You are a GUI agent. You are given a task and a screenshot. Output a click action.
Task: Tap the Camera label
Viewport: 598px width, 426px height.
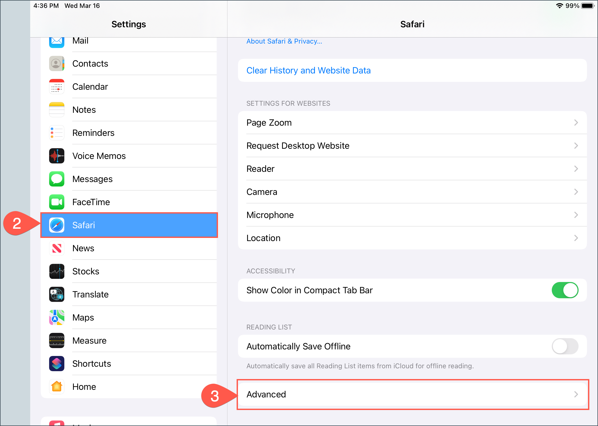[262, 192]
